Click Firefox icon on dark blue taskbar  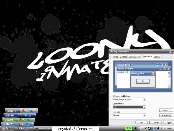(x=22, y=115)
